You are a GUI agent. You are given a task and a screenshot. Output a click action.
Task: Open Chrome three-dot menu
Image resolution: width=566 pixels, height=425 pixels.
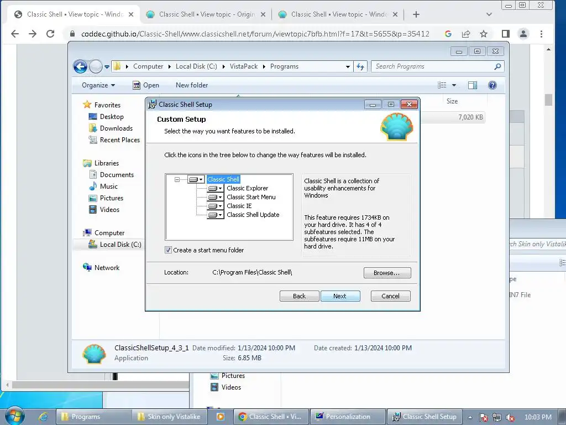(x=541, y=34)
